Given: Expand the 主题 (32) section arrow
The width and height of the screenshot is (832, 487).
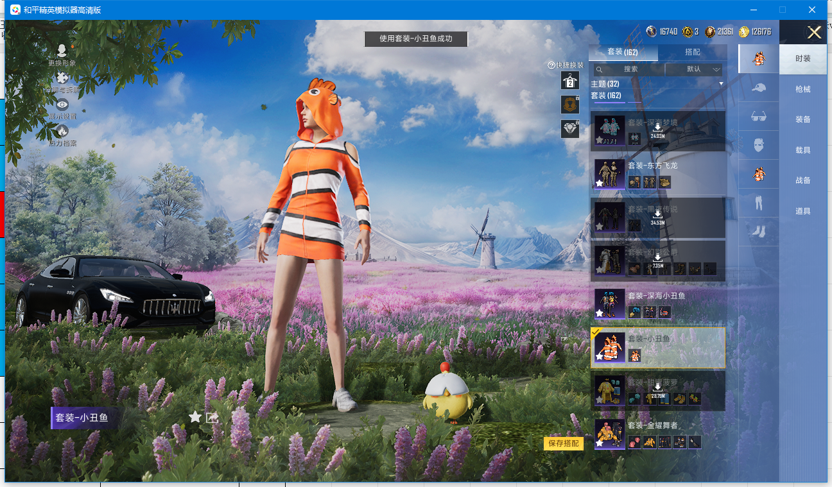Looking at the screenshot, I should click(721, 84).
